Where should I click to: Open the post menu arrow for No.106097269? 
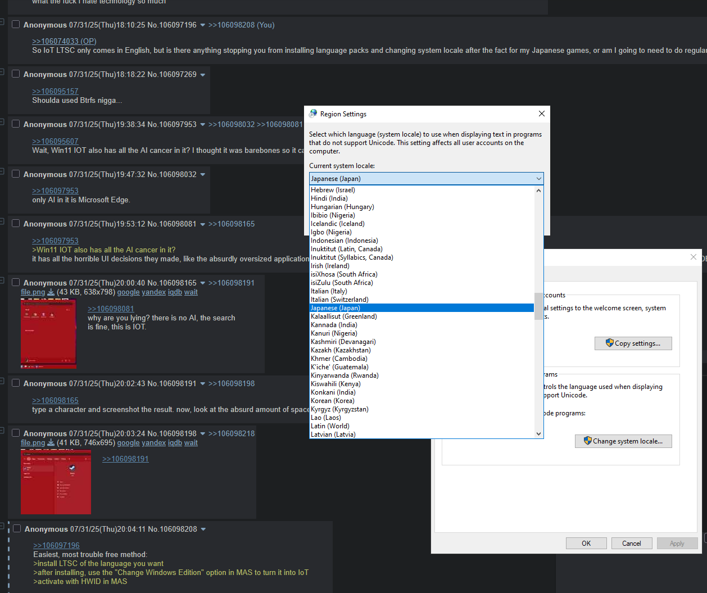pyautogui.click(x=203, y=75)
